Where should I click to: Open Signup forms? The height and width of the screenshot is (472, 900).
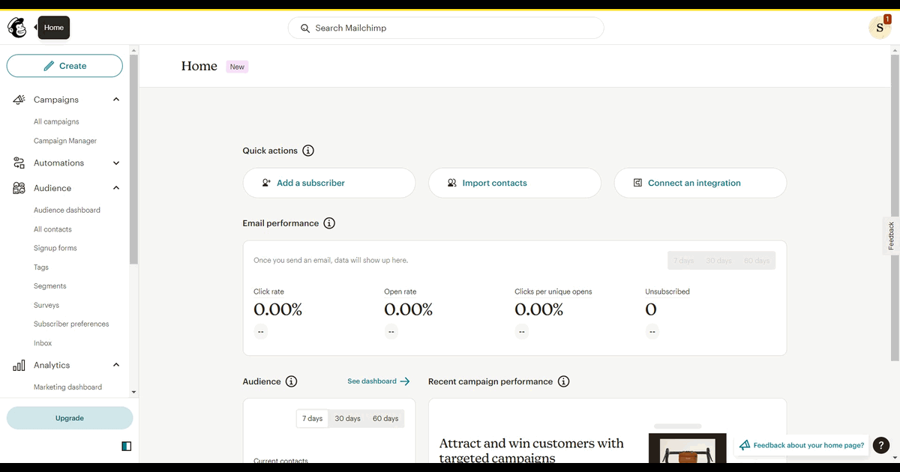pyautogui.click(x=55, y=248)
